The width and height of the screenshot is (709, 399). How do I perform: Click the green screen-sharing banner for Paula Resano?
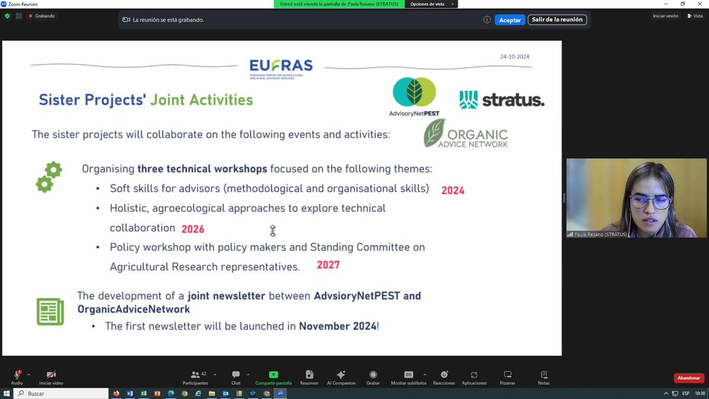point(340,4)
